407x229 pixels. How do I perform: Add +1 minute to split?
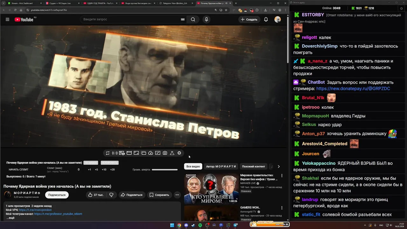[89, 170]
